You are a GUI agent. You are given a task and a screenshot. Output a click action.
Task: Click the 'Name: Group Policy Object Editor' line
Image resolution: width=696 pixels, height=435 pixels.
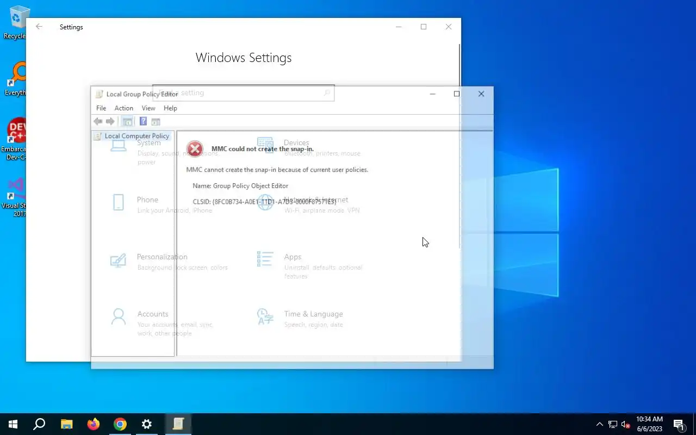(240, 186)
